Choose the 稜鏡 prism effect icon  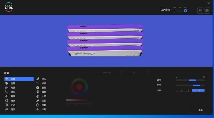tap(6, 83)
